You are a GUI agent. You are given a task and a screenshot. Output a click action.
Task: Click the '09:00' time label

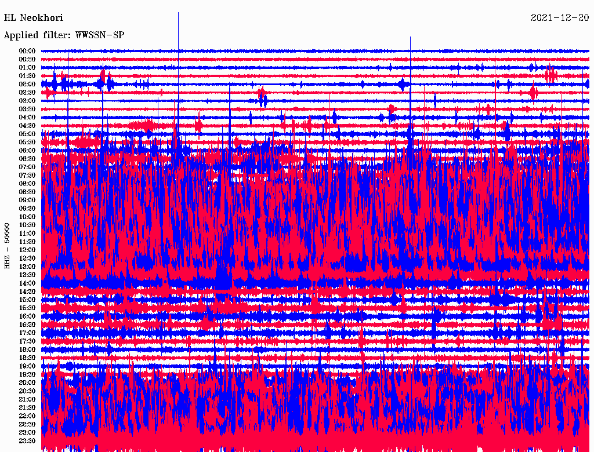coord(27,201)
